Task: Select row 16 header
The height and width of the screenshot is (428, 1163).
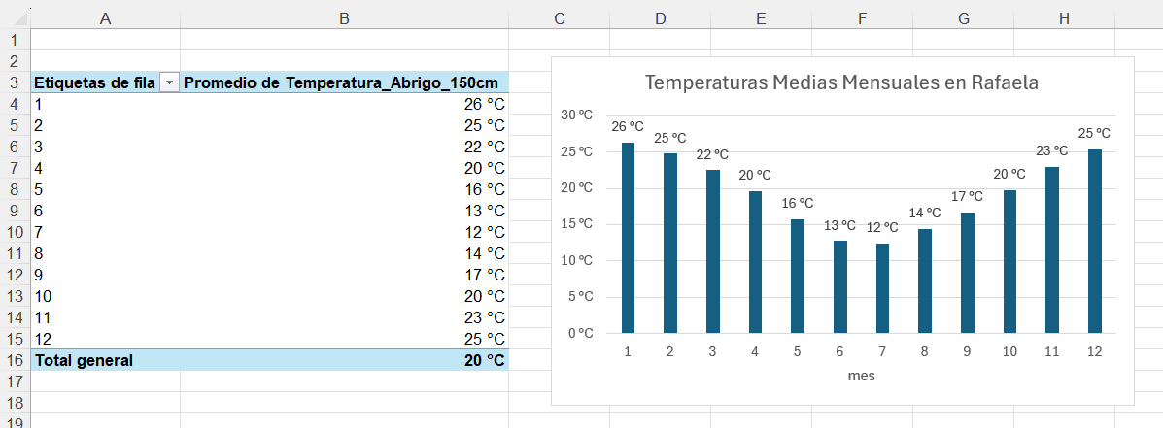Action: pyautogui.click(x=15, y=361)
